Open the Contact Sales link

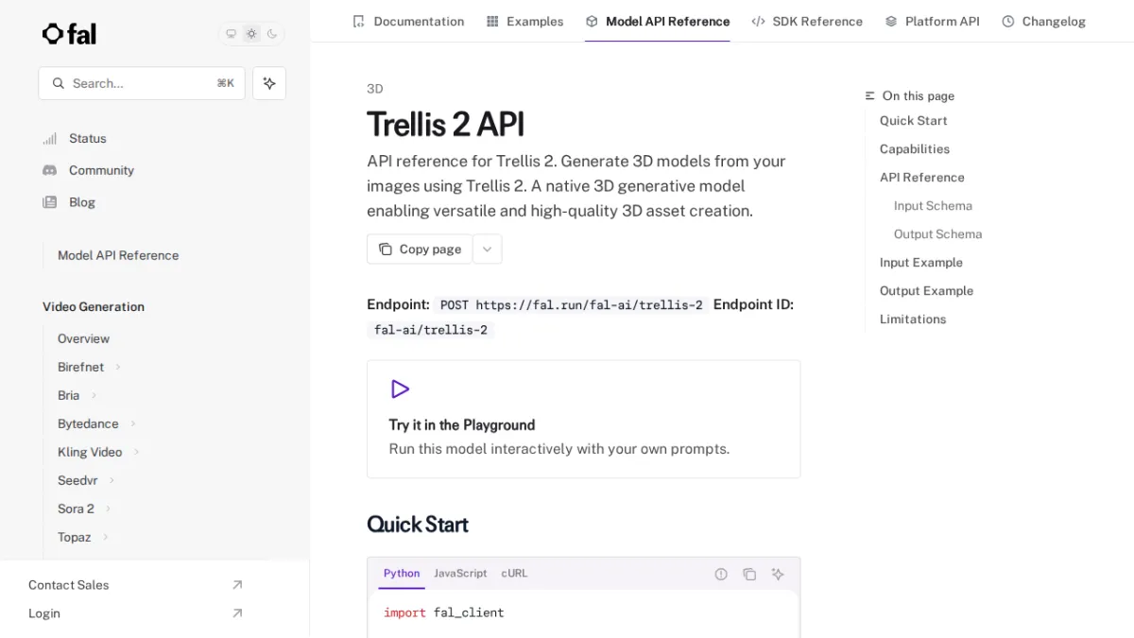coord(68,585)
